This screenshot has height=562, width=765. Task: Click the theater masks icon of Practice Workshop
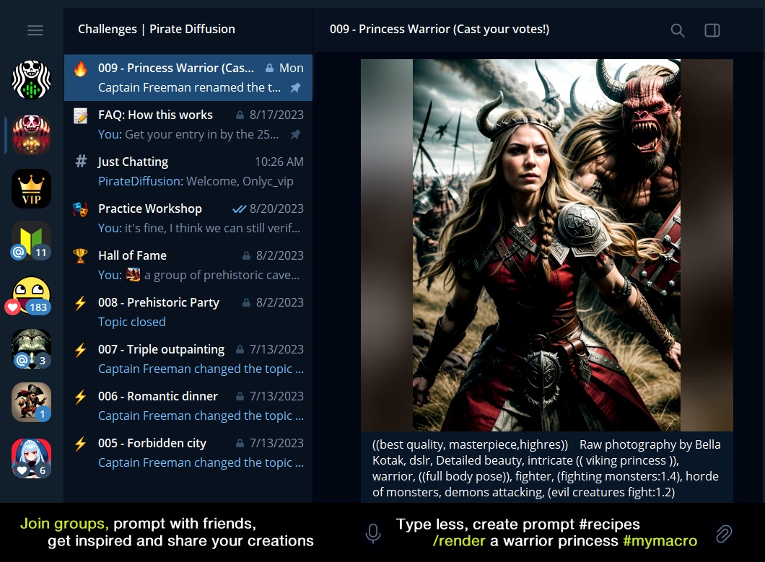click(x=81, y=208)
